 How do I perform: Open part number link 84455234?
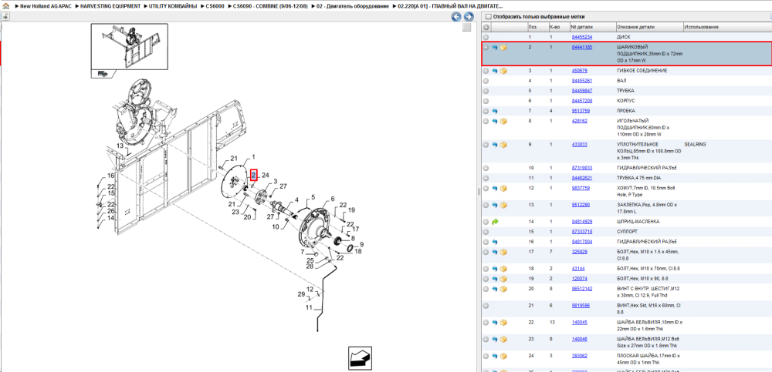(581, 37)
